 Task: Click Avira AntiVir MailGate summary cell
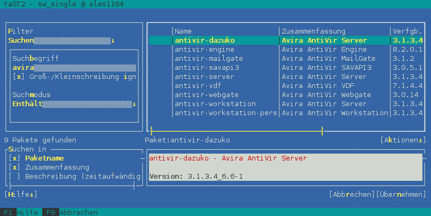[x=328, y=59]
